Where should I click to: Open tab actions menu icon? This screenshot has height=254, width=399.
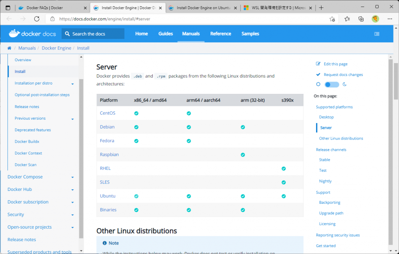pos(8,8)
